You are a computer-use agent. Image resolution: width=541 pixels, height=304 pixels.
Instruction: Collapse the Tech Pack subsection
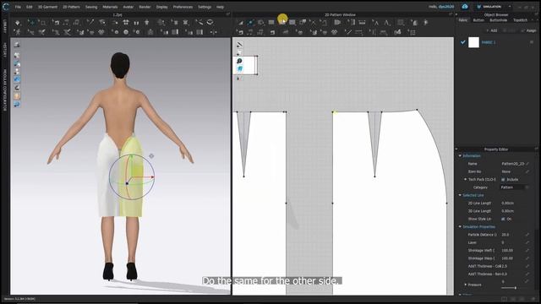465,180
